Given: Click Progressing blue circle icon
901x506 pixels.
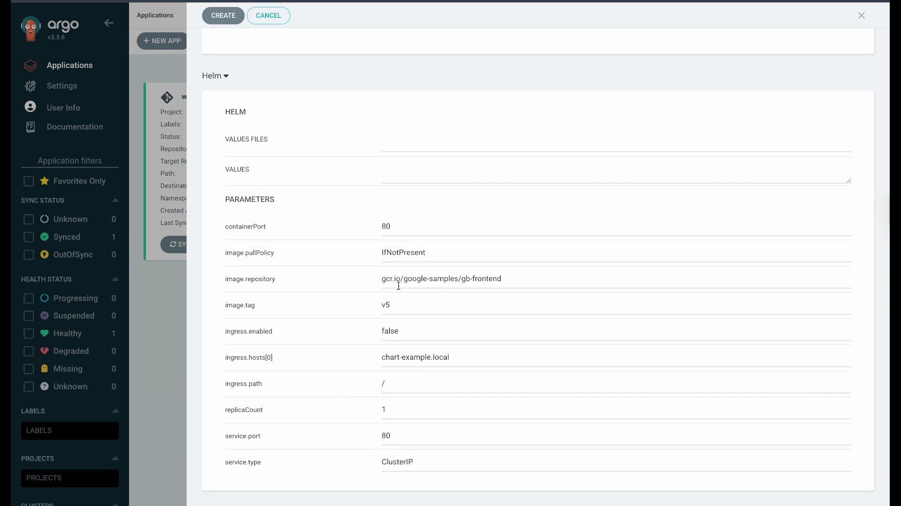Looking at the screenshot, I should 45,298.
